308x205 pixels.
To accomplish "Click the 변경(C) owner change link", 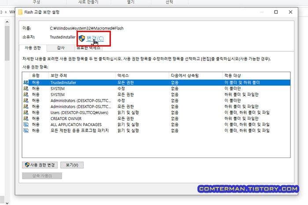I will (95, 39).
